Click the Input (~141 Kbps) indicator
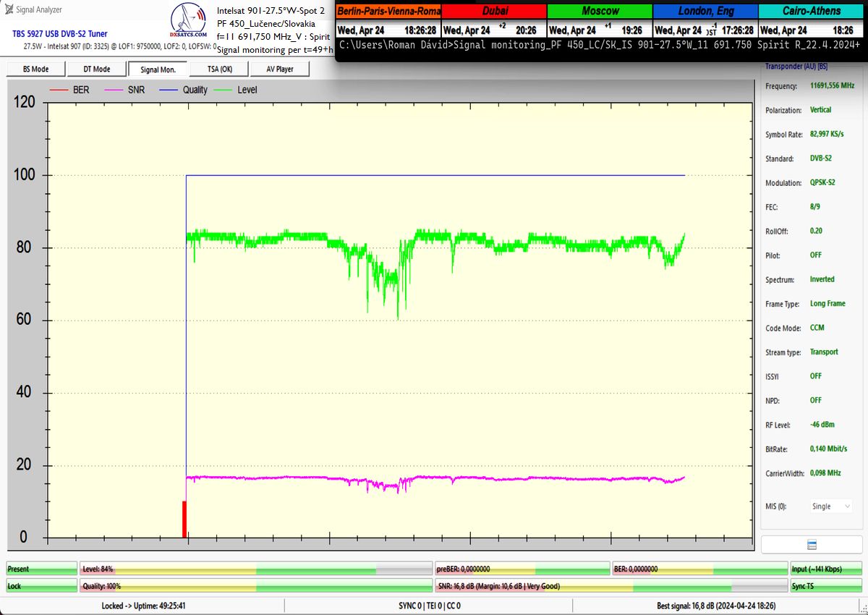868x615 pixels. [825, 569]
